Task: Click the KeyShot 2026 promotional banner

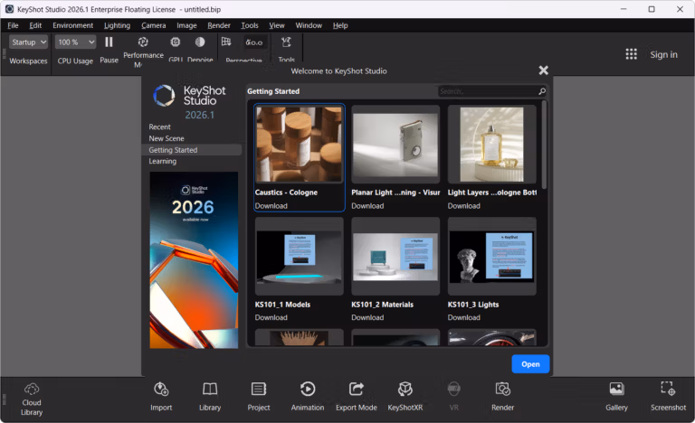Action: (x=194, y=260)
